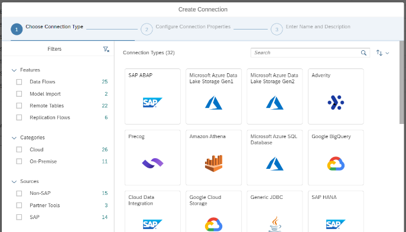Viewport: 406px width, 232px height.
Task: Select the Adverity connection tile
Action: point(336,96)
